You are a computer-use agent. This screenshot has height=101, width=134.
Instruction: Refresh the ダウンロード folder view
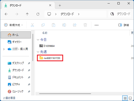[x=38, y=14]
